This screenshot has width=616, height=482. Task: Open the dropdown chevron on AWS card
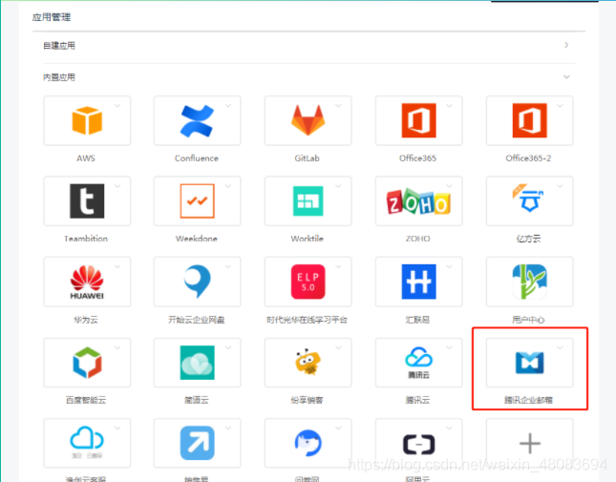coord(117,106)
